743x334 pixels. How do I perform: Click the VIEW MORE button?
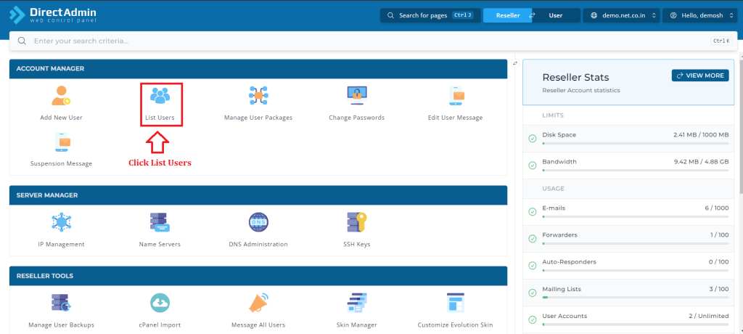click(x=700, y=76)
